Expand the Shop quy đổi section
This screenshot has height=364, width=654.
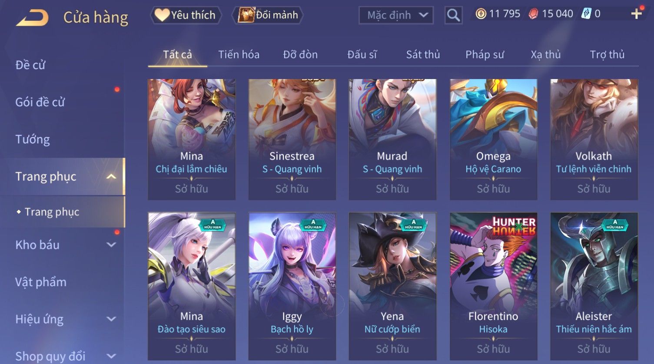[111, 356]
